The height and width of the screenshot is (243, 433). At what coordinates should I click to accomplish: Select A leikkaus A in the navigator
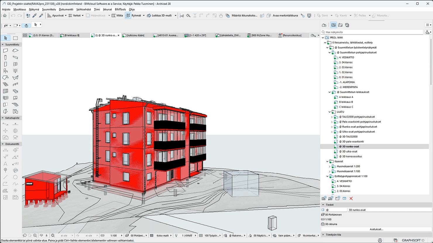[346, 97]
